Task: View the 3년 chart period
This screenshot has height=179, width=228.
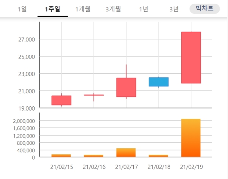Action: 174,9
